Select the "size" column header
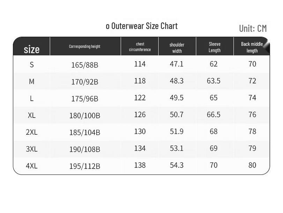This screenshot has width=283, height=213. (x=31, y=49)
